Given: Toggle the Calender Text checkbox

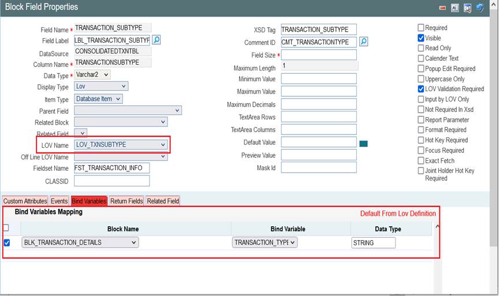Looking at the screenshot, I should (420, 58).
